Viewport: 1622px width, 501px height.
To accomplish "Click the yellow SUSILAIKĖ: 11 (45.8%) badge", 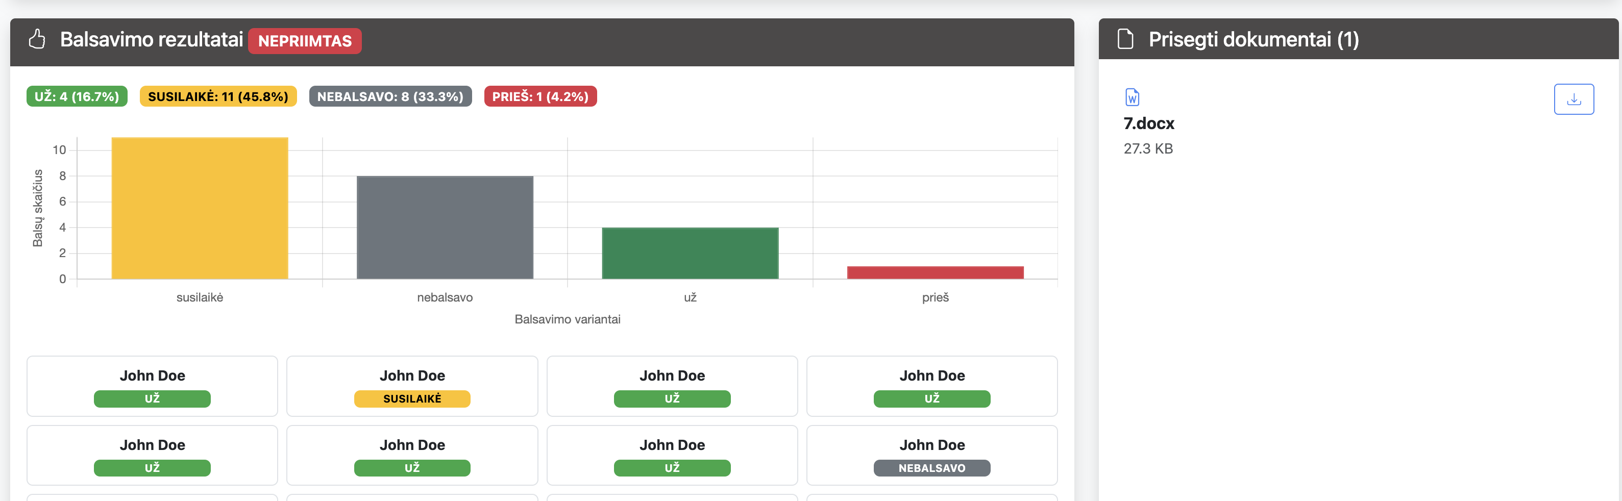I will tap(218, 96).
